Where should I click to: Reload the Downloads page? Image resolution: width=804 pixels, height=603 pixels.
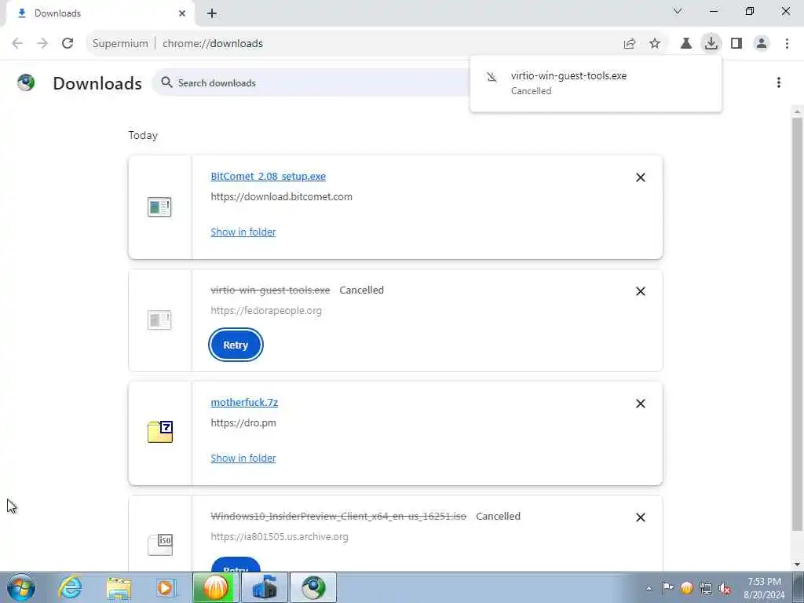pos(68,43)
